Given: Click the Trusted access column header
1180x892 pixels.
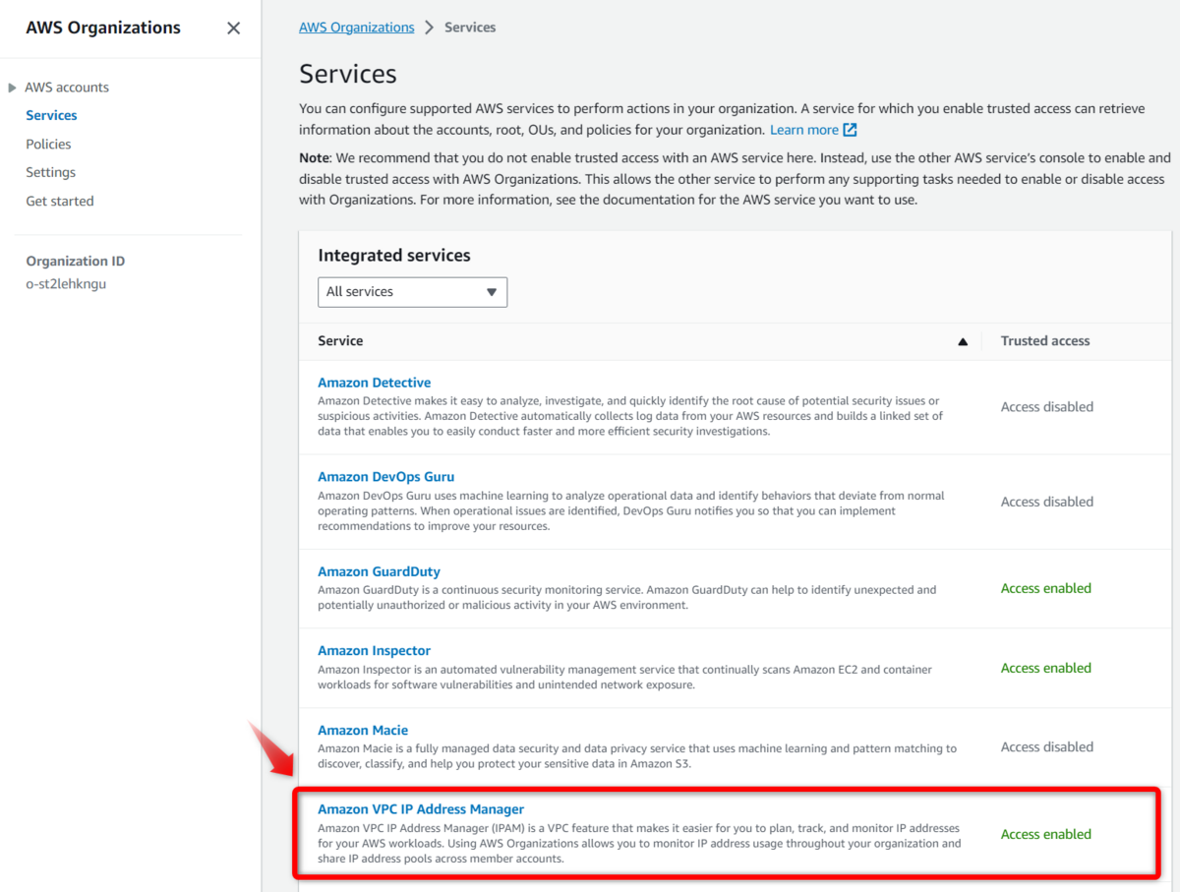Looking at the screenshot, I should [1045, 340].
